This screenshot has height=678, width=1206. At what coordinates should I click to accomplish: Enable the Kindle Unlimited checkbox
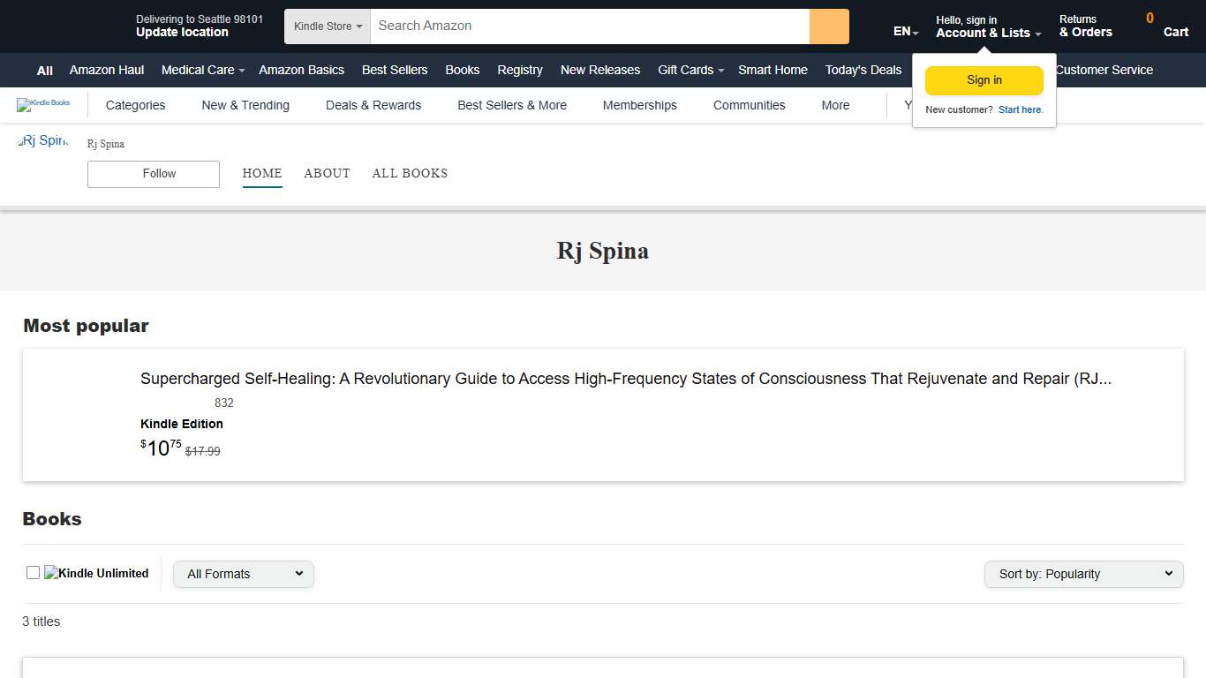click(x=33, y=572)
